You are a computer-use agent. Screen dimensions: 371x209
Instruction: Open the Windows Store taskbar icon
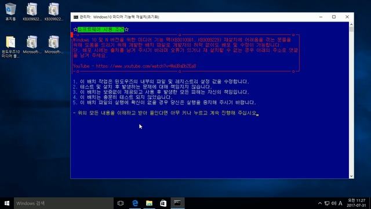[163, 203]
